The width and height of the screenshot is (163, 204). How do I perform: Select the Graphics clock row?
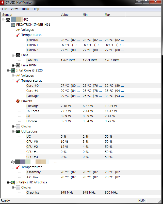pyautogui.click(x=33, y=193)
